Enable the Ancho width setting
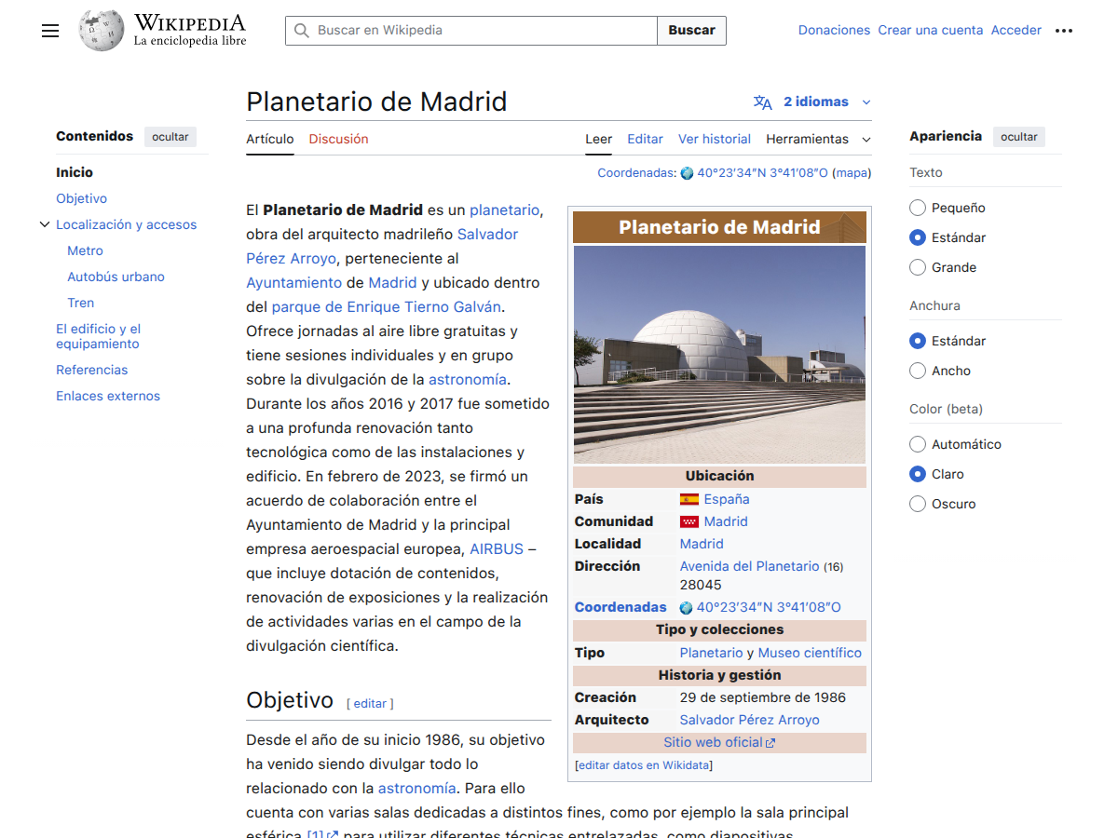The image size is (1118, 838). [x=917, y=371]
